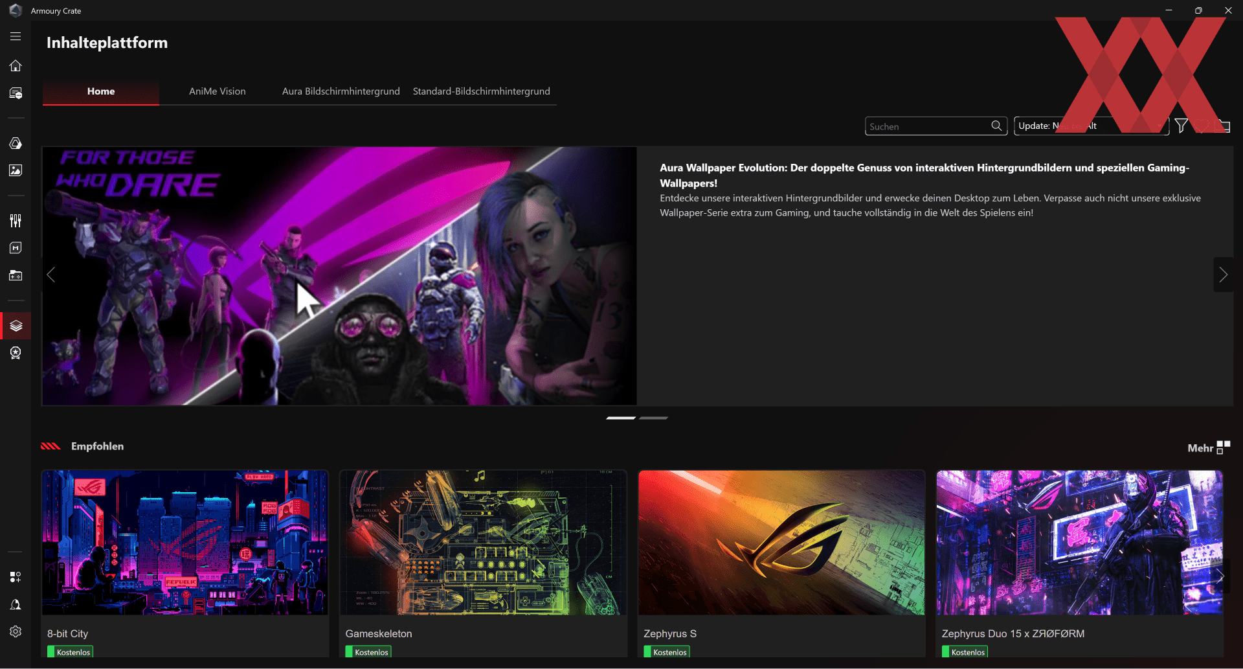The height and width of the screenshot is (669, 1243).
Task: Switch to the Home tab
Action: 101,91
